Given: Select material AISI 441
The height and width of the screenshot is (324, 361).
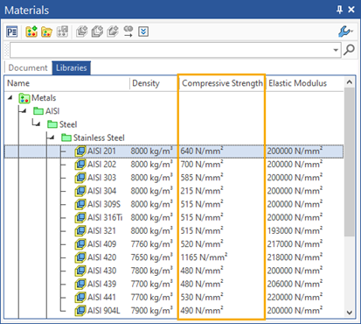Looking at the screenshot, I should tap(101, 297).
